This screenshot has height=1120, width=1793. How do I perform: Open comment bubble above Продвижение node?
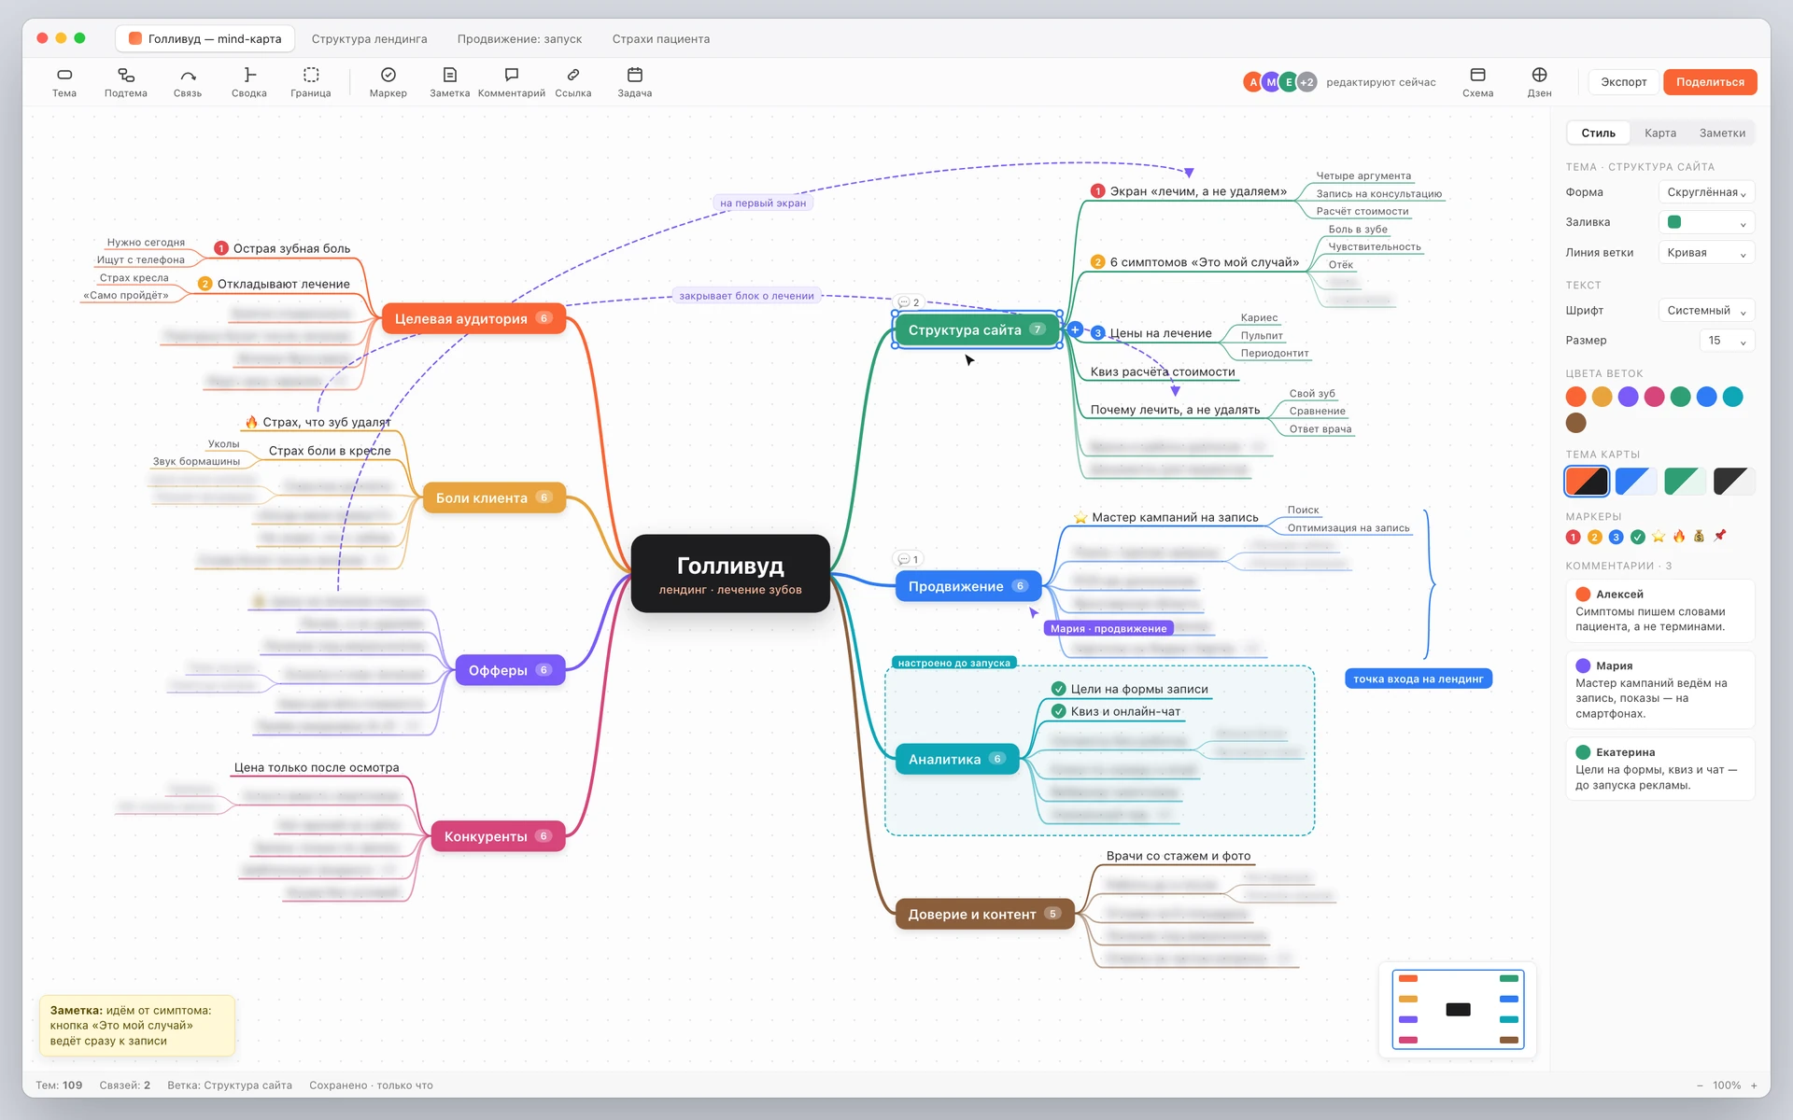pyautogui.click(x=908, y=559)
